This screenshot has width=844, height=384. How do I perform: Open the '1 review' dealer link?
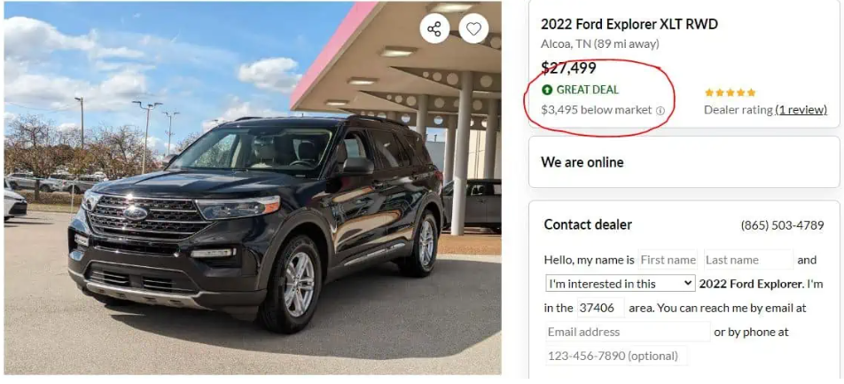click(801, 110)
